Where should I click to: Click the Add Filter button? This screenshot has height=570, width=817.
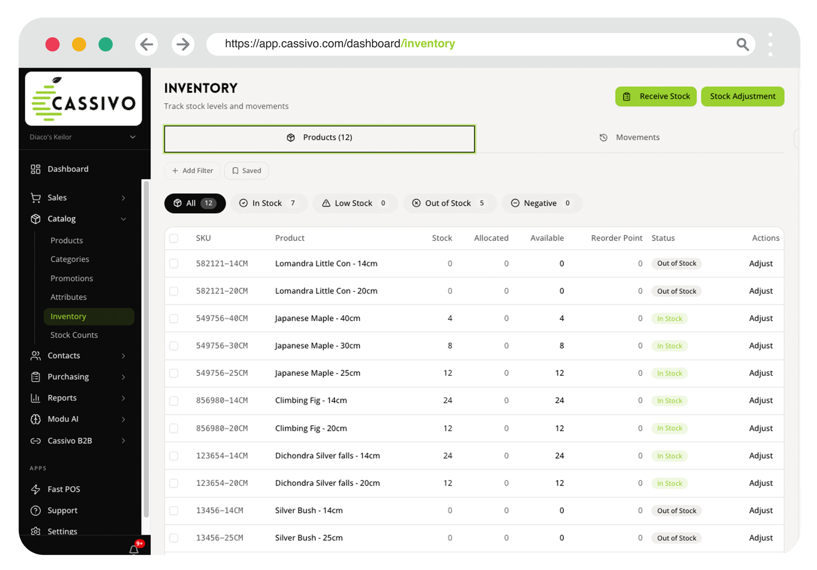[192, 171]
